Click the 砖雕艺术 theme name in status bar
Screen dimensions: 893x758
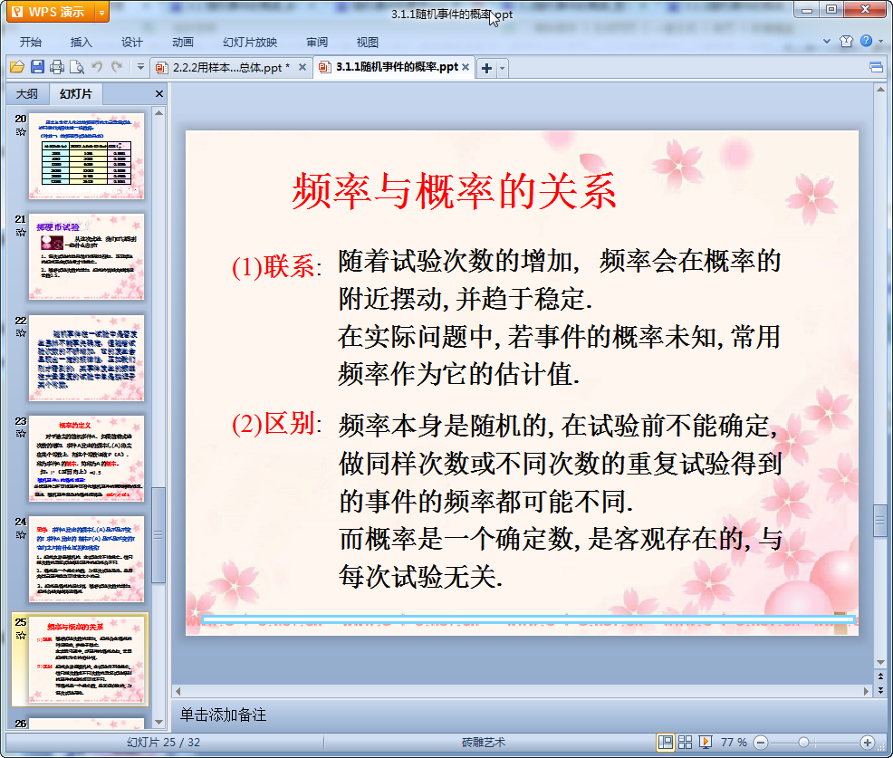coord(484,742)
